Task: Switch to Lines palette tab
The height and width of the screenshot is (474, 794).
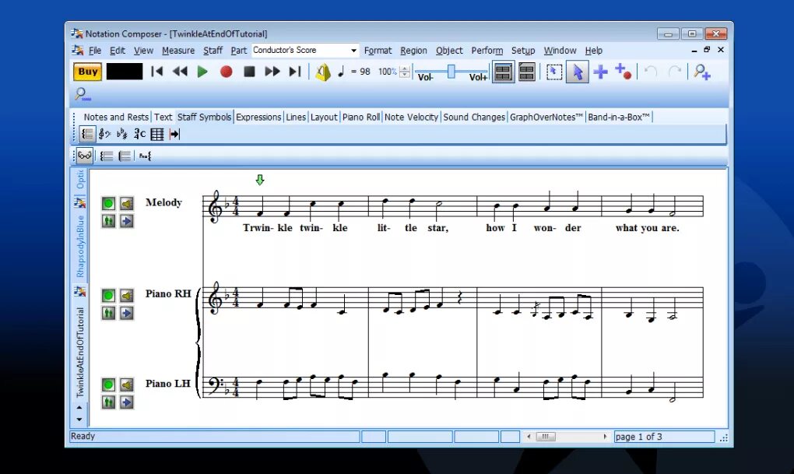Action: (296, 117)
